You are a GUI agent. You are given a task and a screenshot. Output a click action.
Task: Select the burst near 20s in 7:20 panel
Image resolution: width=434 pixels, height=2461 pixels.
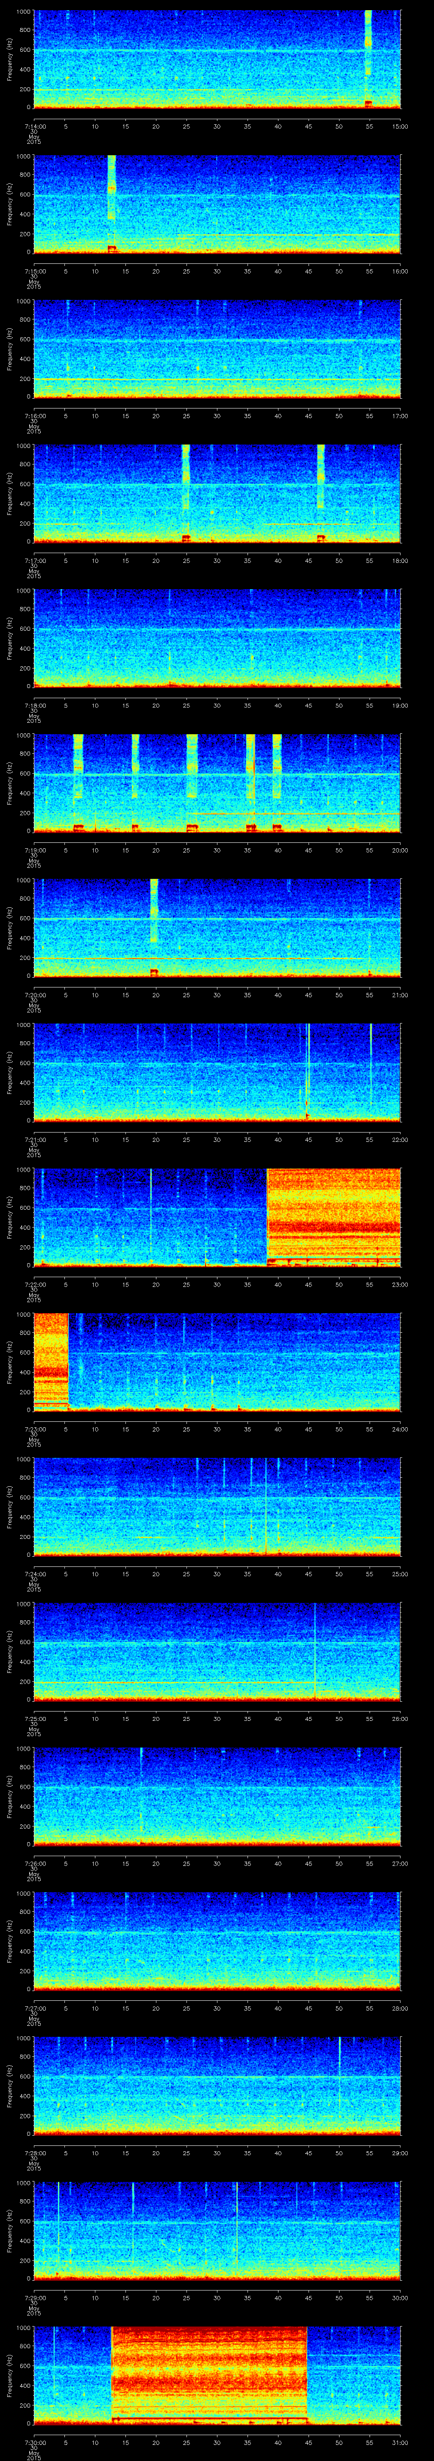click(155, 928)
